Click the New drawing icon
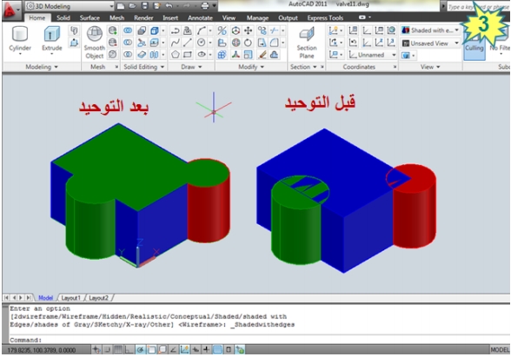The width and height of the screenshot is (511, 357). click(121, 6)
